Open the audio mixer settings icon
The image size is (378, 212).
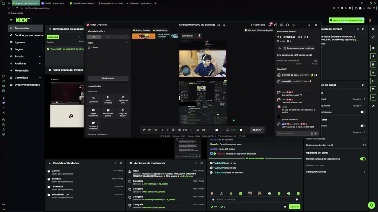[x=198, y=130]
